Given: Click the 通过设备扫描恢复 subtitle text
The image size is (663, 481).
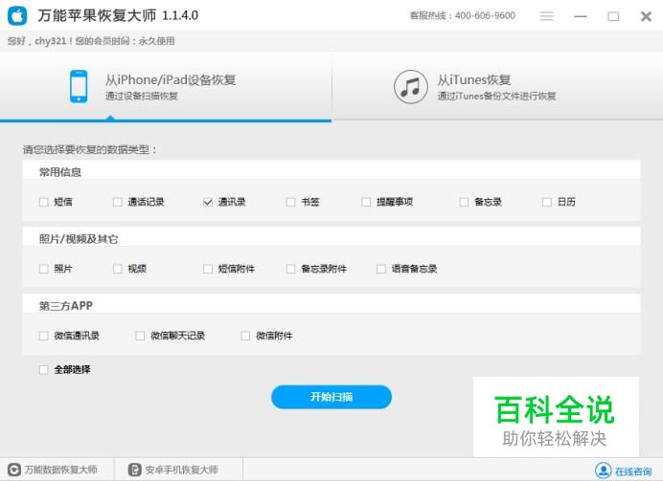Looking at the screenshot, I should pyautogui.click(x=141, y=97).
